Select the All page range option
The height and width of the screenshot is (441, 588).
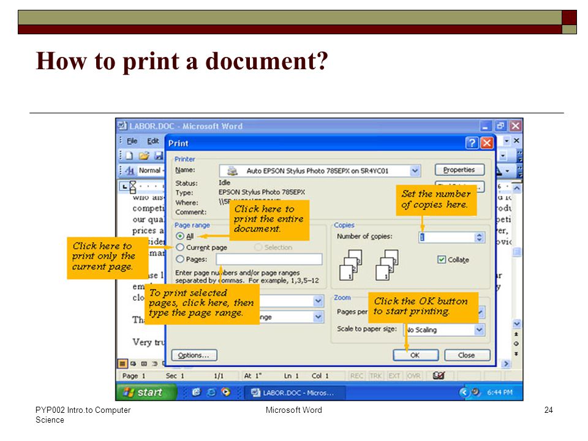[x=180, y=236]
